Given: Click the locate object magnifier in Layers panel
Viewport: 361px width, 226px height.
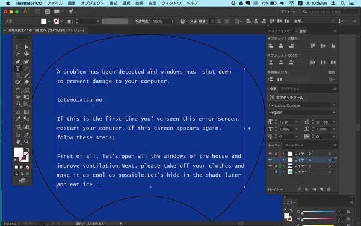Looking at the screenshot, I should [x=300, y=189].
